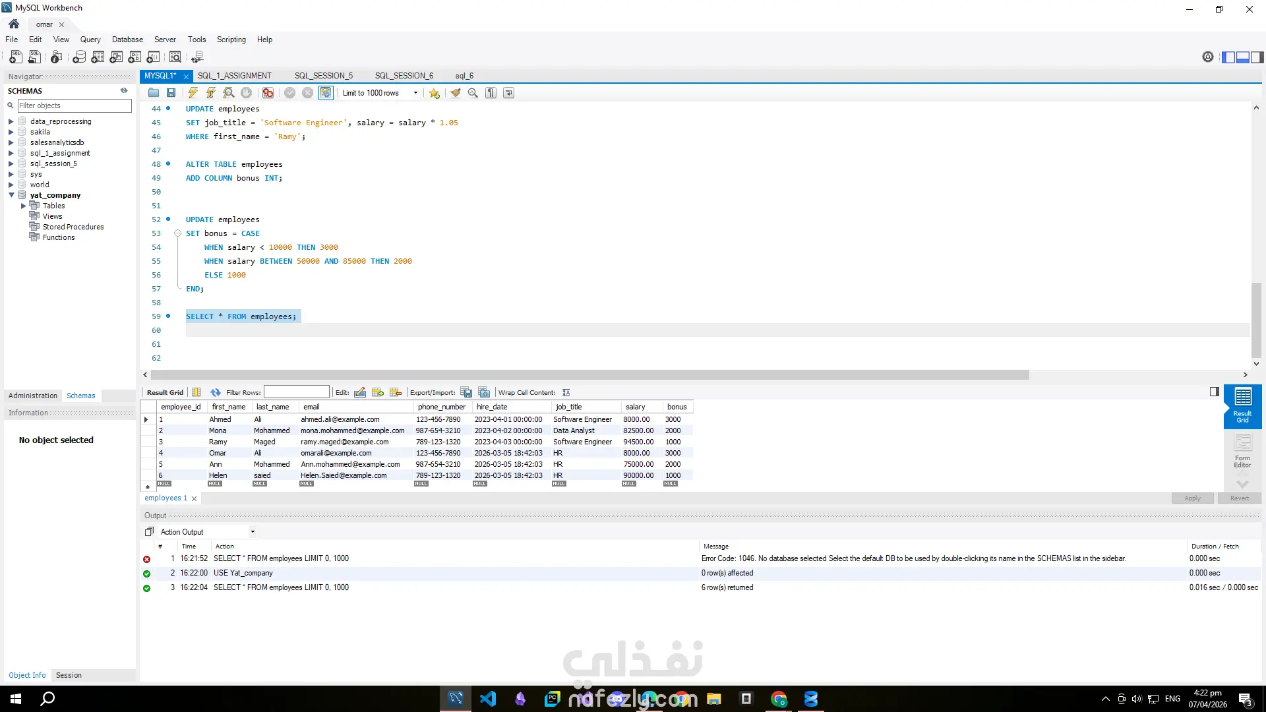
Task: Open the Session tab at bottom
Action: [x=69, y=675]
